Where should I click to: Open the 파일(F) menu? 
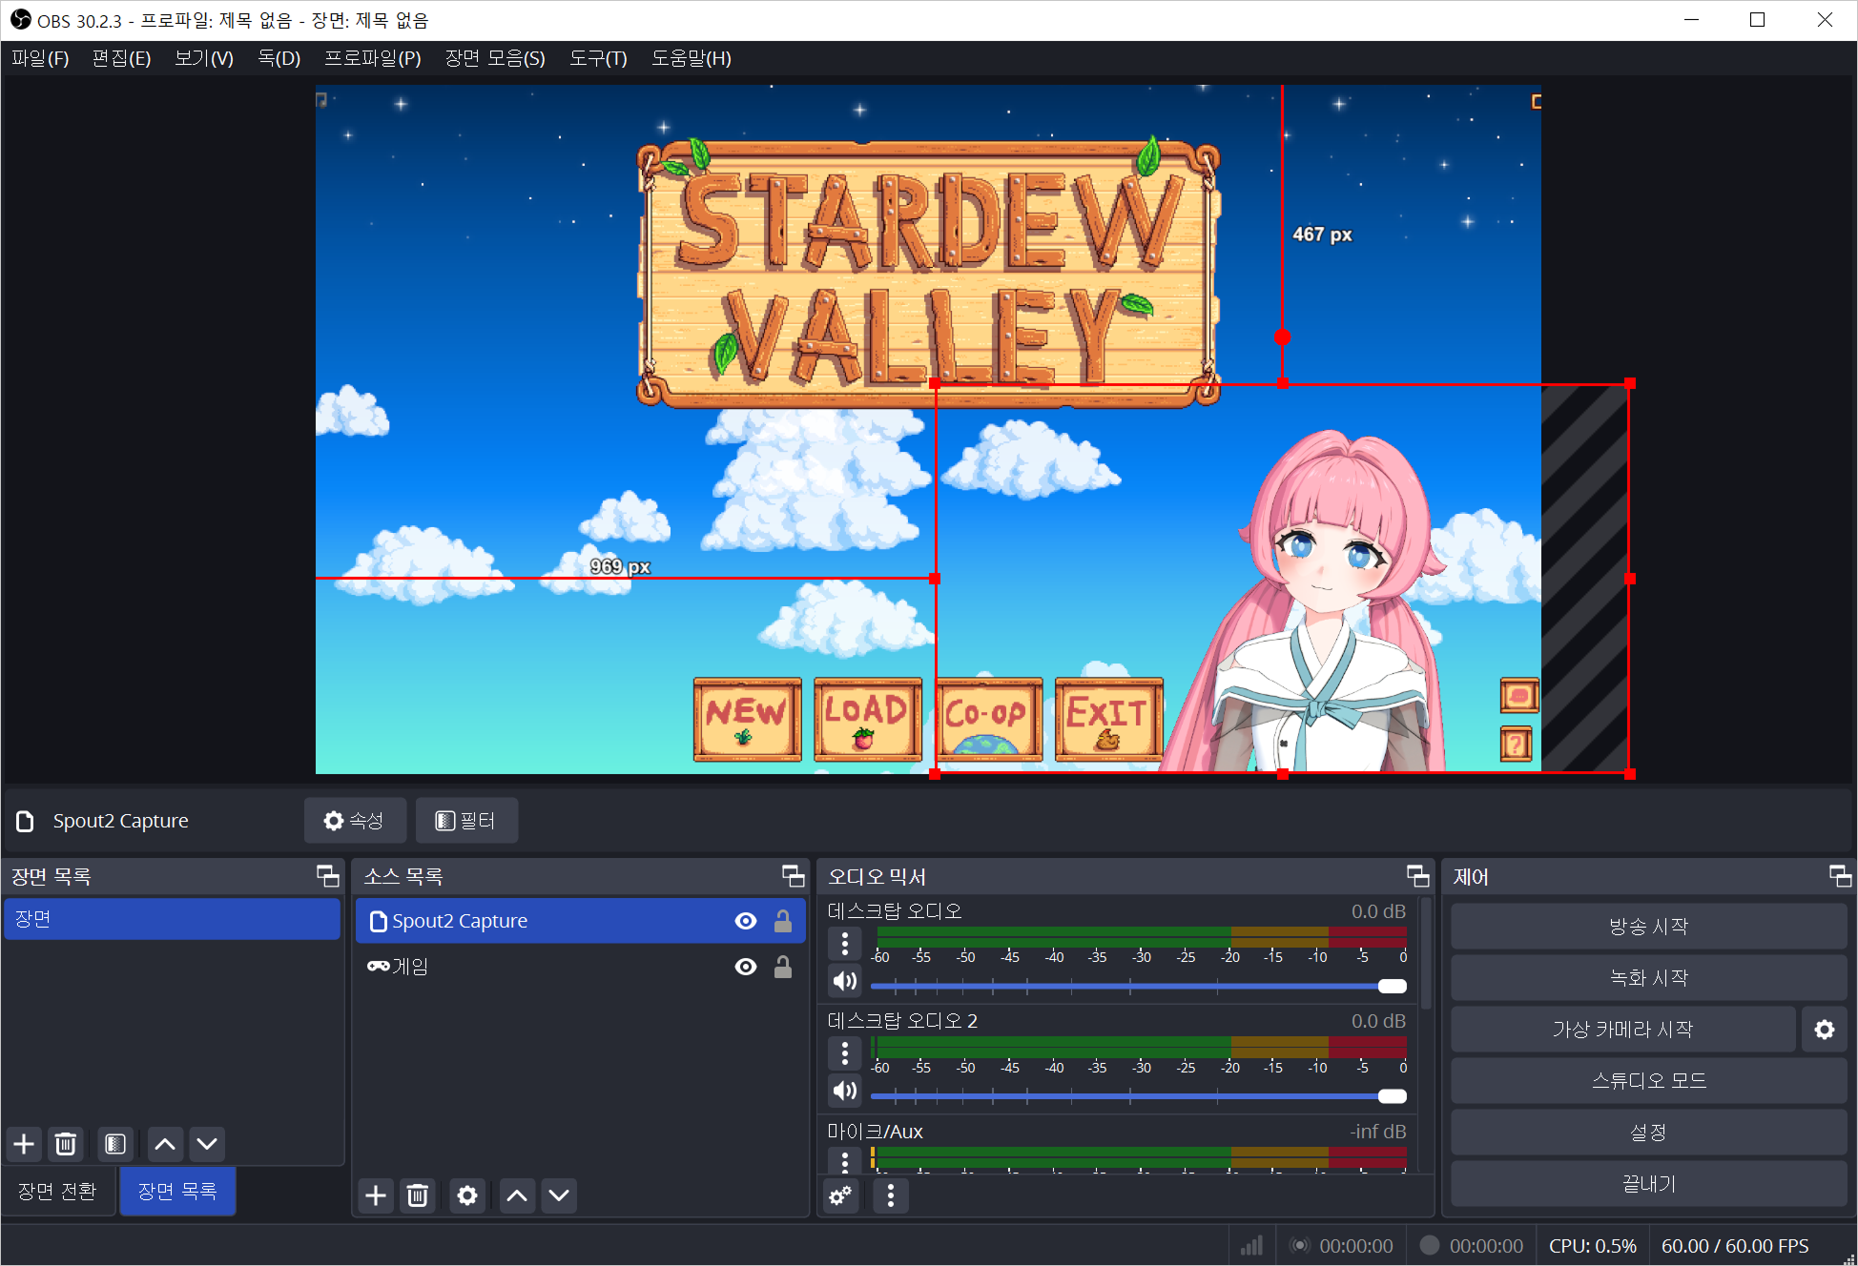pos(40,58)
